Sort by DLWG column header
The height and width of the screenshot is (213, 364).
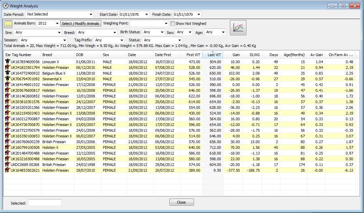252,55
